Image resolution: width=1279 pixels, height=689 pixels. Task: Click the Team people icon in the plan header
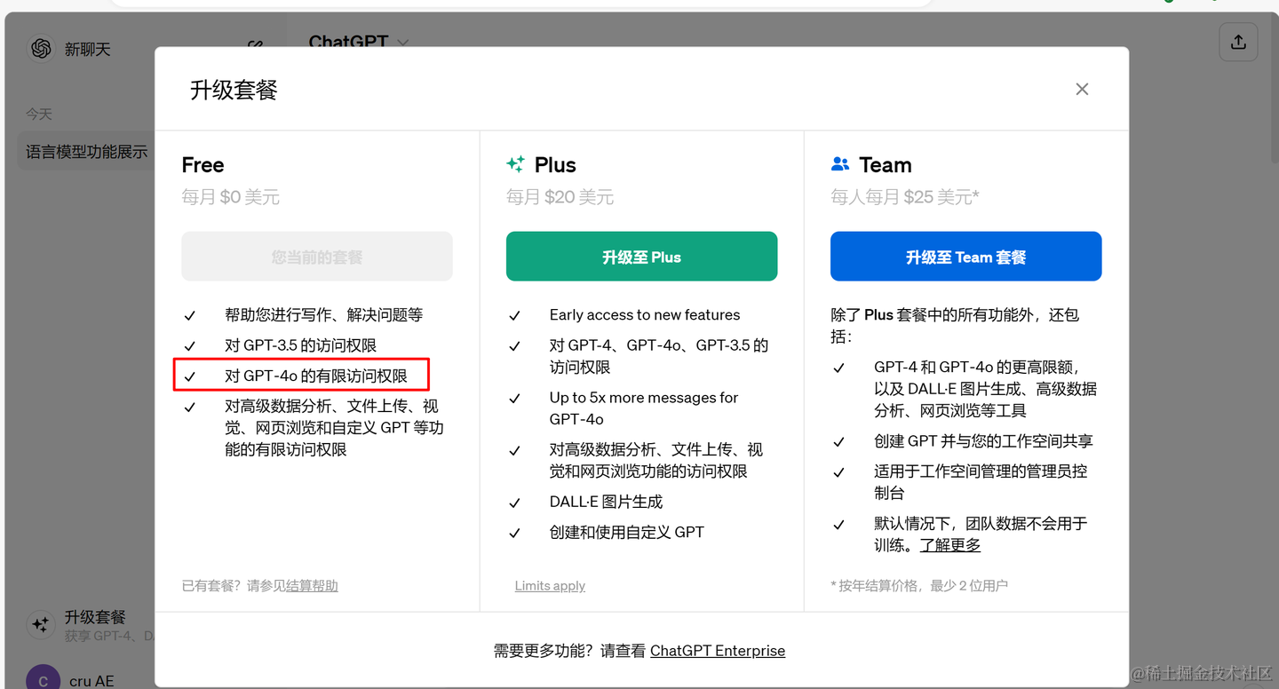[840, 164]
